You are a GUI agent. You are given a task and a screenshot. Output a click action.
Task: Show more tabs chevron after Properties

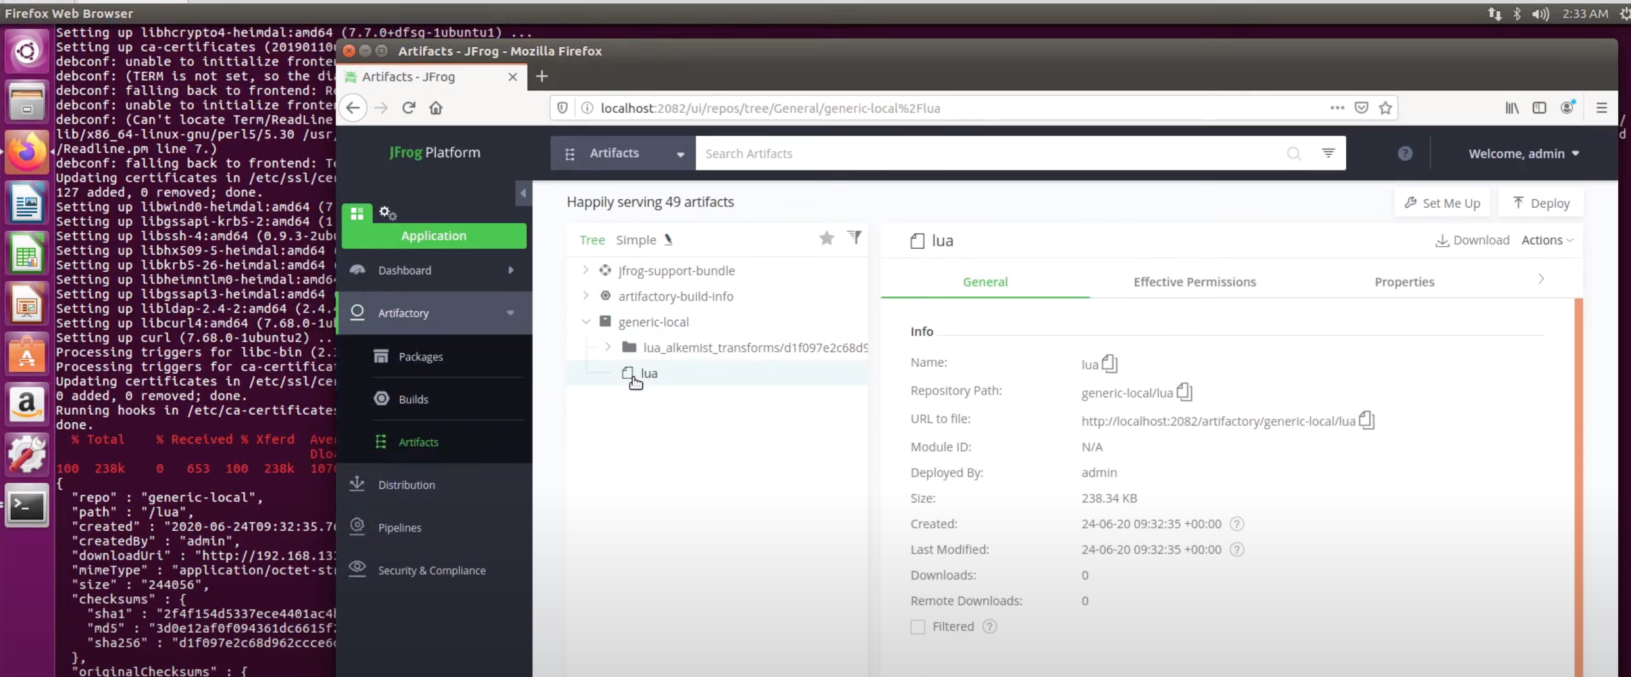tap(1541, 280)
